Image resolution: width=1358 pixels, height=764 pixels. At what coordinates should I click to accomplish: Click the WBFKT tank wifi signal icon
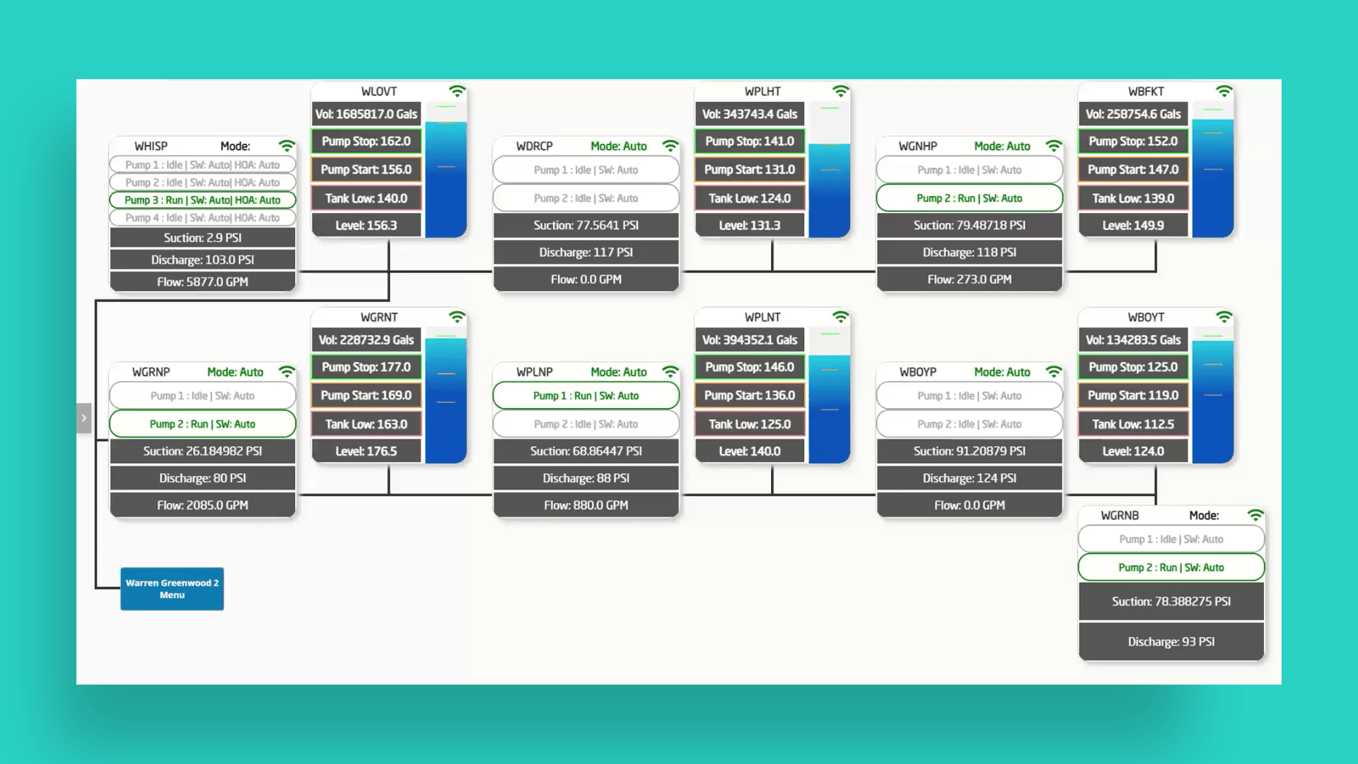point(1224,91)
